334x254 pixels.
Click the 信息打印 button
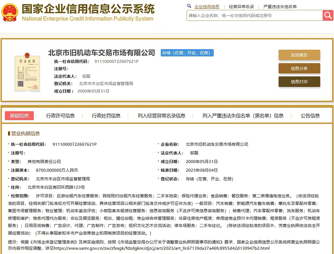(x=299, y=82)
